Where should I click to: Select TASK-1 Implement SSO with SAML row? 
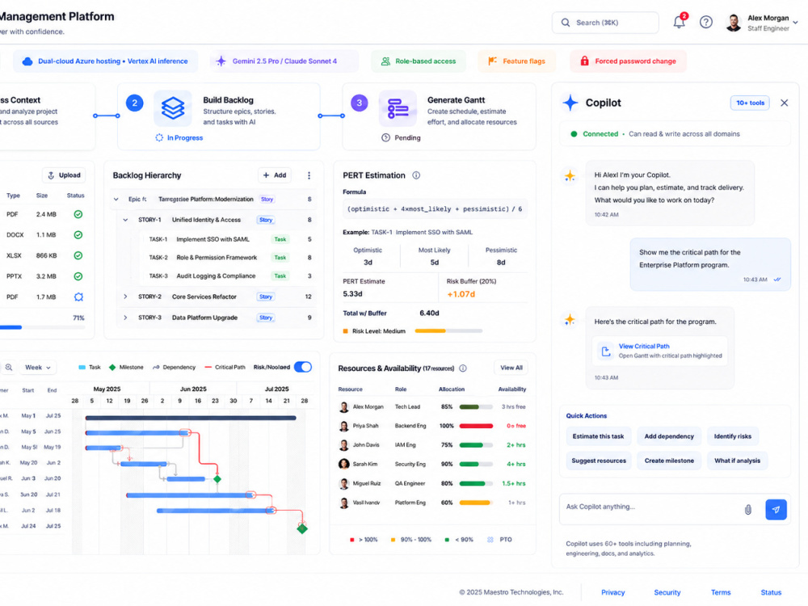pyautogui.click(x=229, y=239)
